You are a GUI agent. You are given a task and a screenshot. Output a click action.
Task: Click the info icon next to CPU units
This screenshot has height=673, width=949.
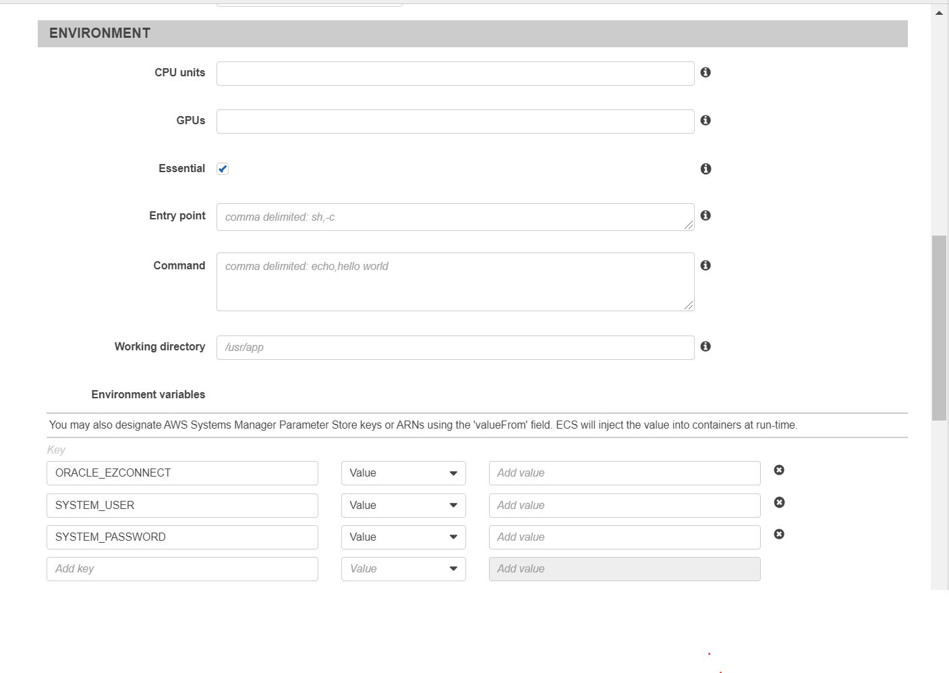pyautogui.click(x=706, y=72)
